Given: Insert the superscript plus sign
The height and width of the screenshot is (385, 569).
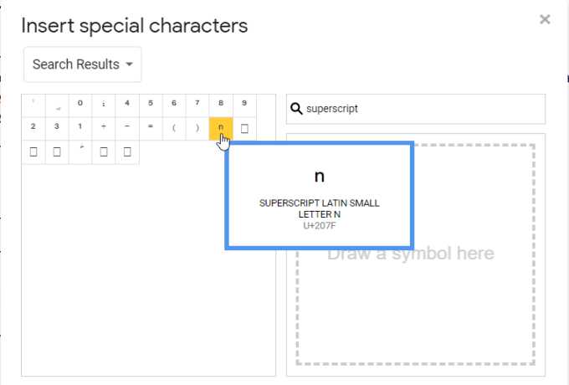Looking at the screenshot, I should coord(104,128).
